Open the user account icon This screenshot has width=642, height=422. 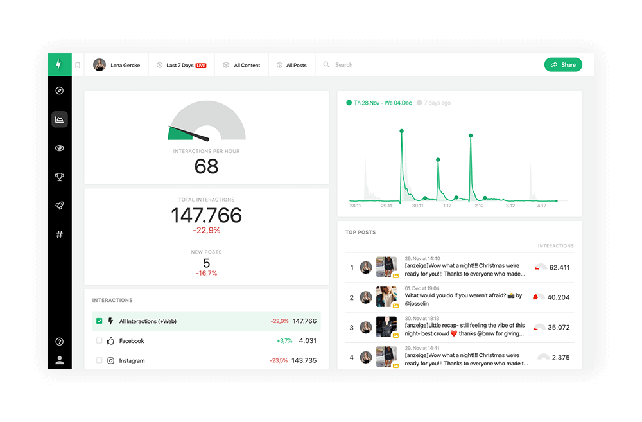[60, 360]
